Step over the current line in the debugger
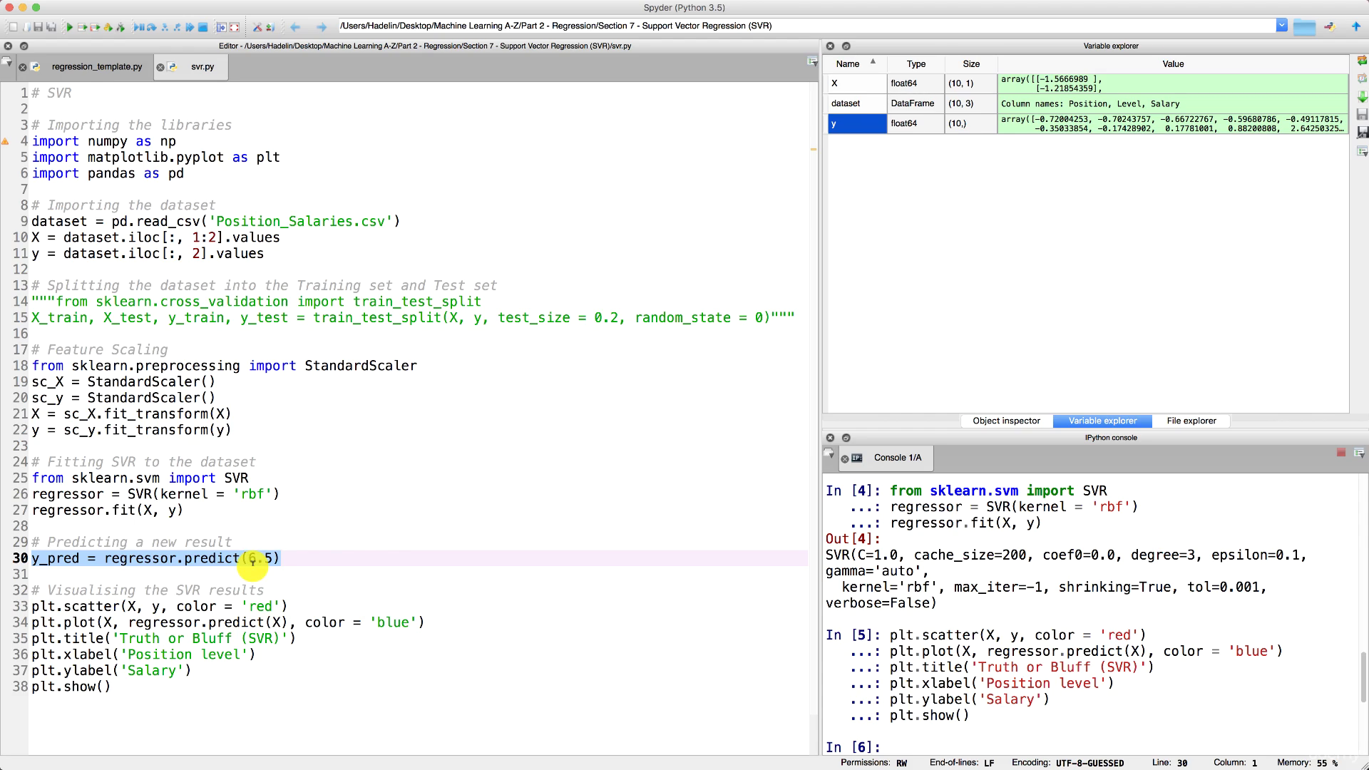The height and width of the screenshot is (770, 1369). click(x=151, y=27)
